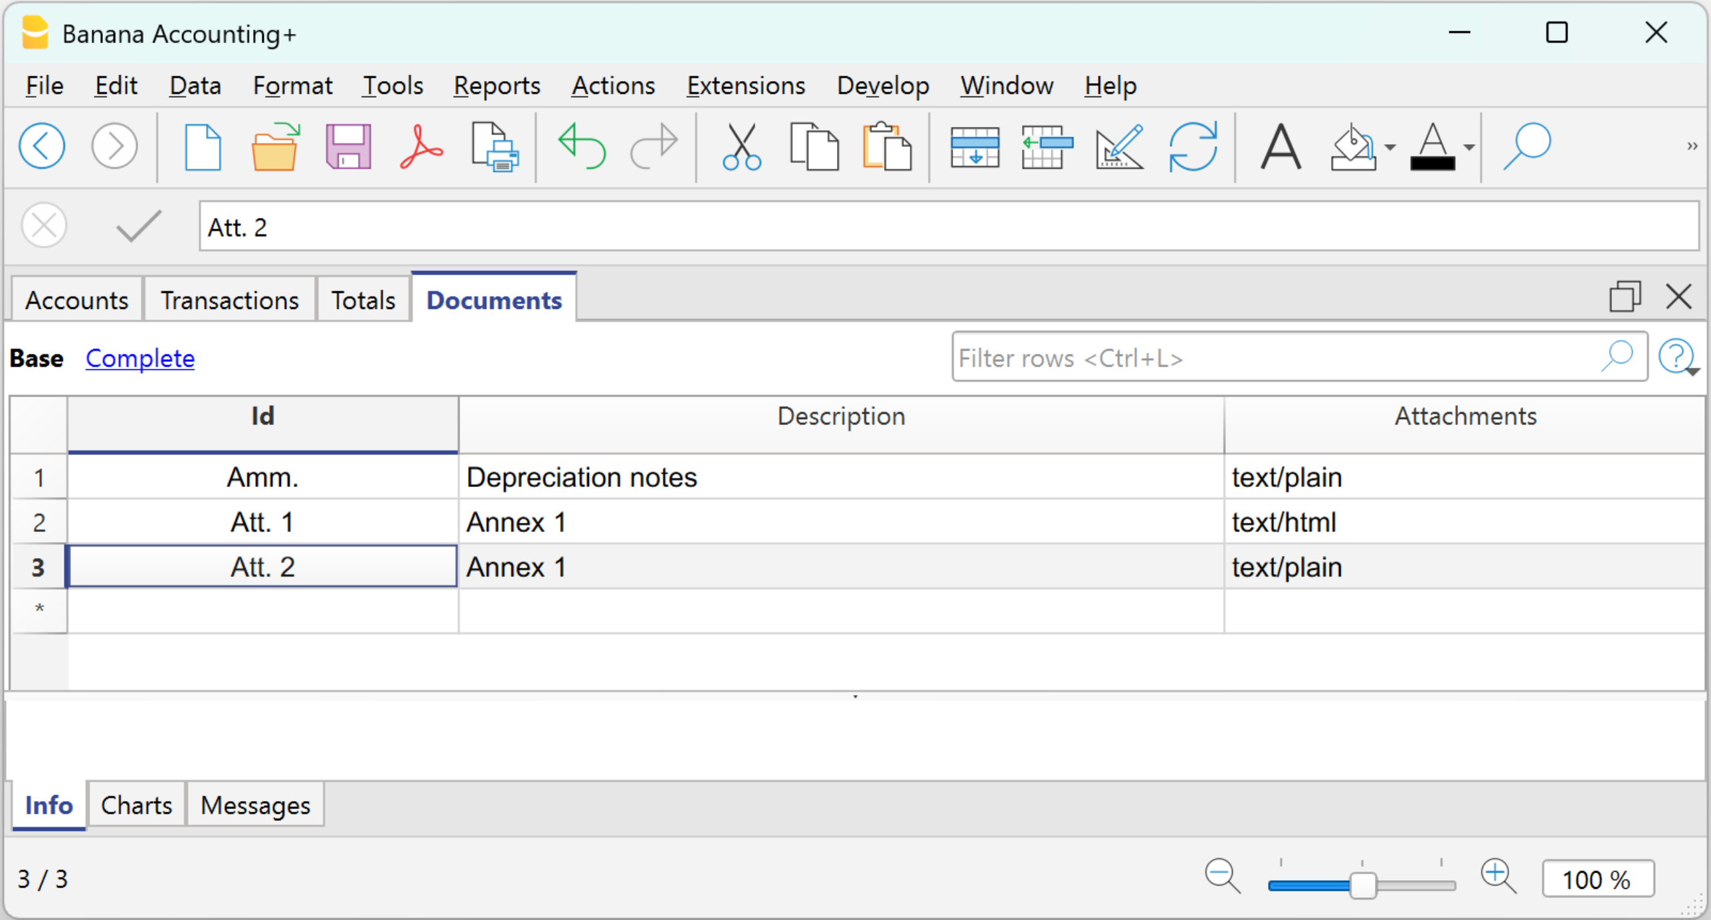The height and width of the screenshot is (920, 1711).
Task: Expand hidden toolbar items chevron
Action: [1692, 146]
